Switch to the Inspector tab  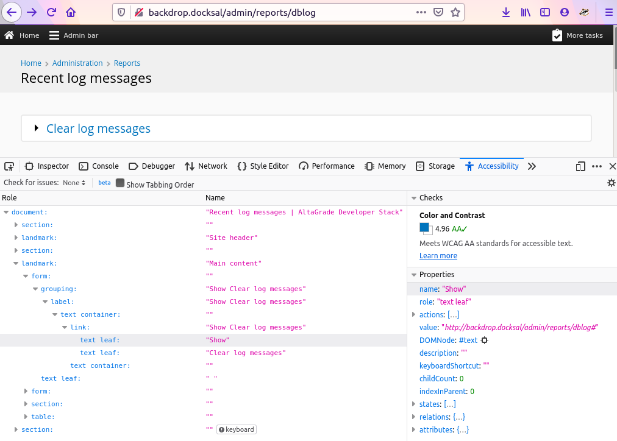point(47,166)
